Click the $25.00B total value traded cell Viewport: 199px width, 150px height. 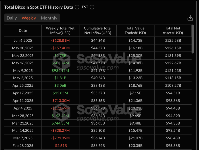tap(136, 55)
